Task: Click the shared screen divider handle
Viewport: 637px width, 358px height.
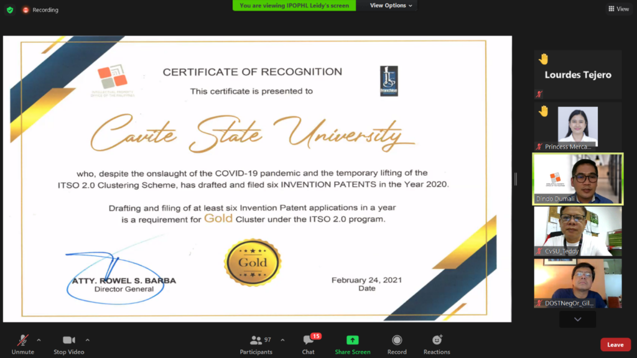Action: tap(516, 179)
